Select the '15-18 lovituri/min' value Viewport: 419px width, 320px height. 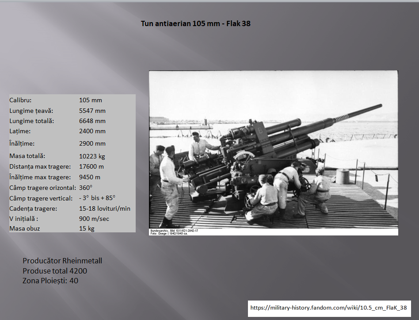click(x=104, y=208)
